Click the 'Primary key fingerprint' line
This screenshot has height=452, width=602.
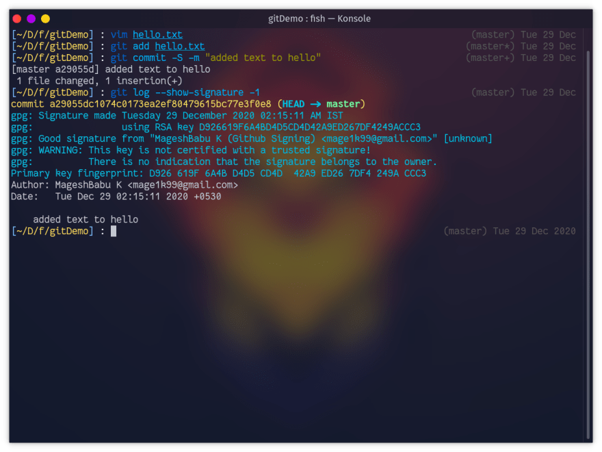coord(218,173)
